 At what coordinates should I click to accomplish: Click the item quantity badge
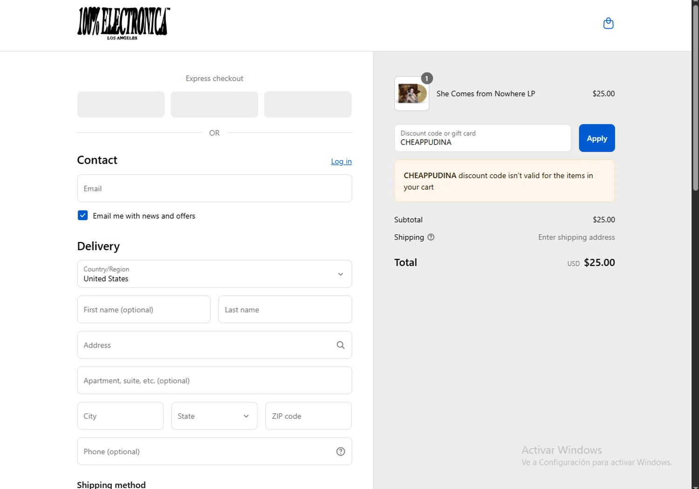coord(427,79)
